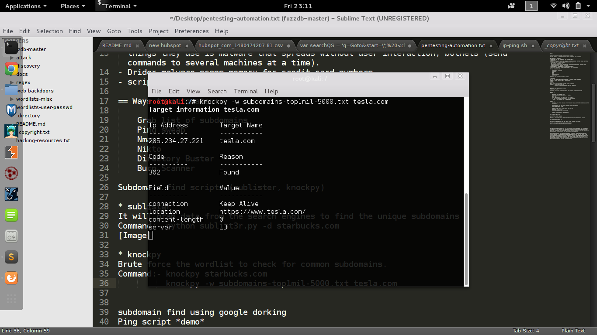Open Sublime Text Project menu
Viewport: 597px width, 335px height.
coord(158,31)
